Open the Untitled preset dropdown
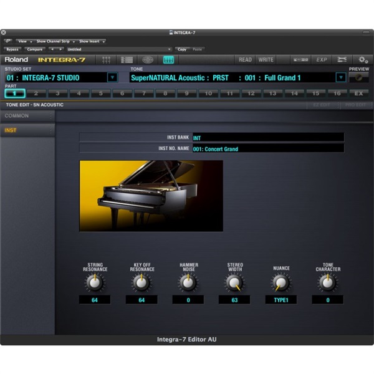374x374 pixels. coord(119,49)
